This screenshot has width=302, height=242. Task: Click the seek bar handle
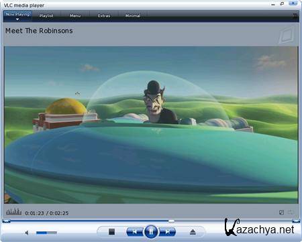(171, 221)
